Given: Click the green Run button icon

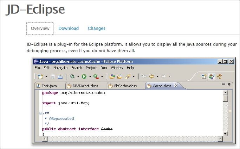Looking at the screenshot, I should [84, 76].
